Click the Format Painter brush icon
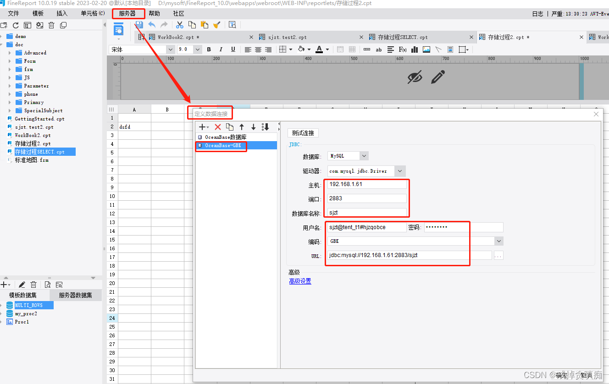 click(x=217, y=25)
